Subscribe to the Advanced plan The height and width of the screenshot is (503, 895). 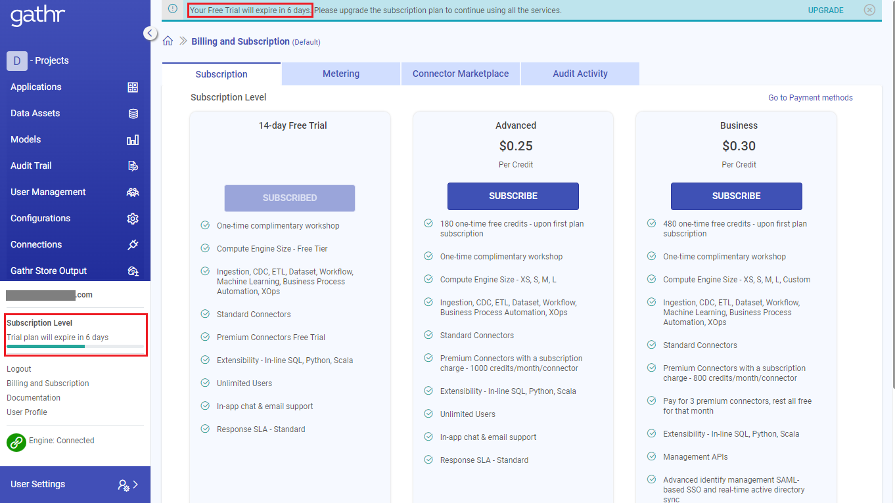(x=513, y=196)
